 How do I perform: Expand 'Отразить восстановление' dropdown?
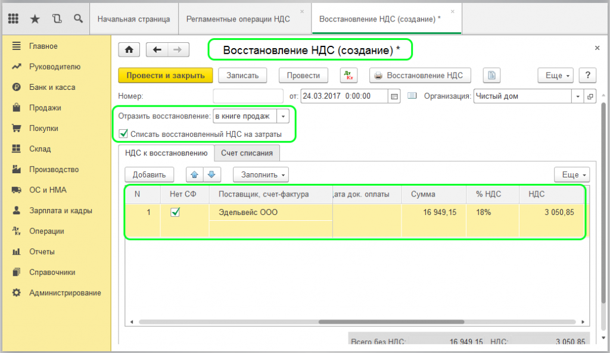pos(284,116)
